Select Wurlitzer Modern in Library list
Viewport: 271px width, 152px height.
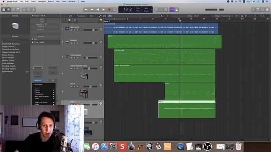pyautogui.click(x=9, y=69)
